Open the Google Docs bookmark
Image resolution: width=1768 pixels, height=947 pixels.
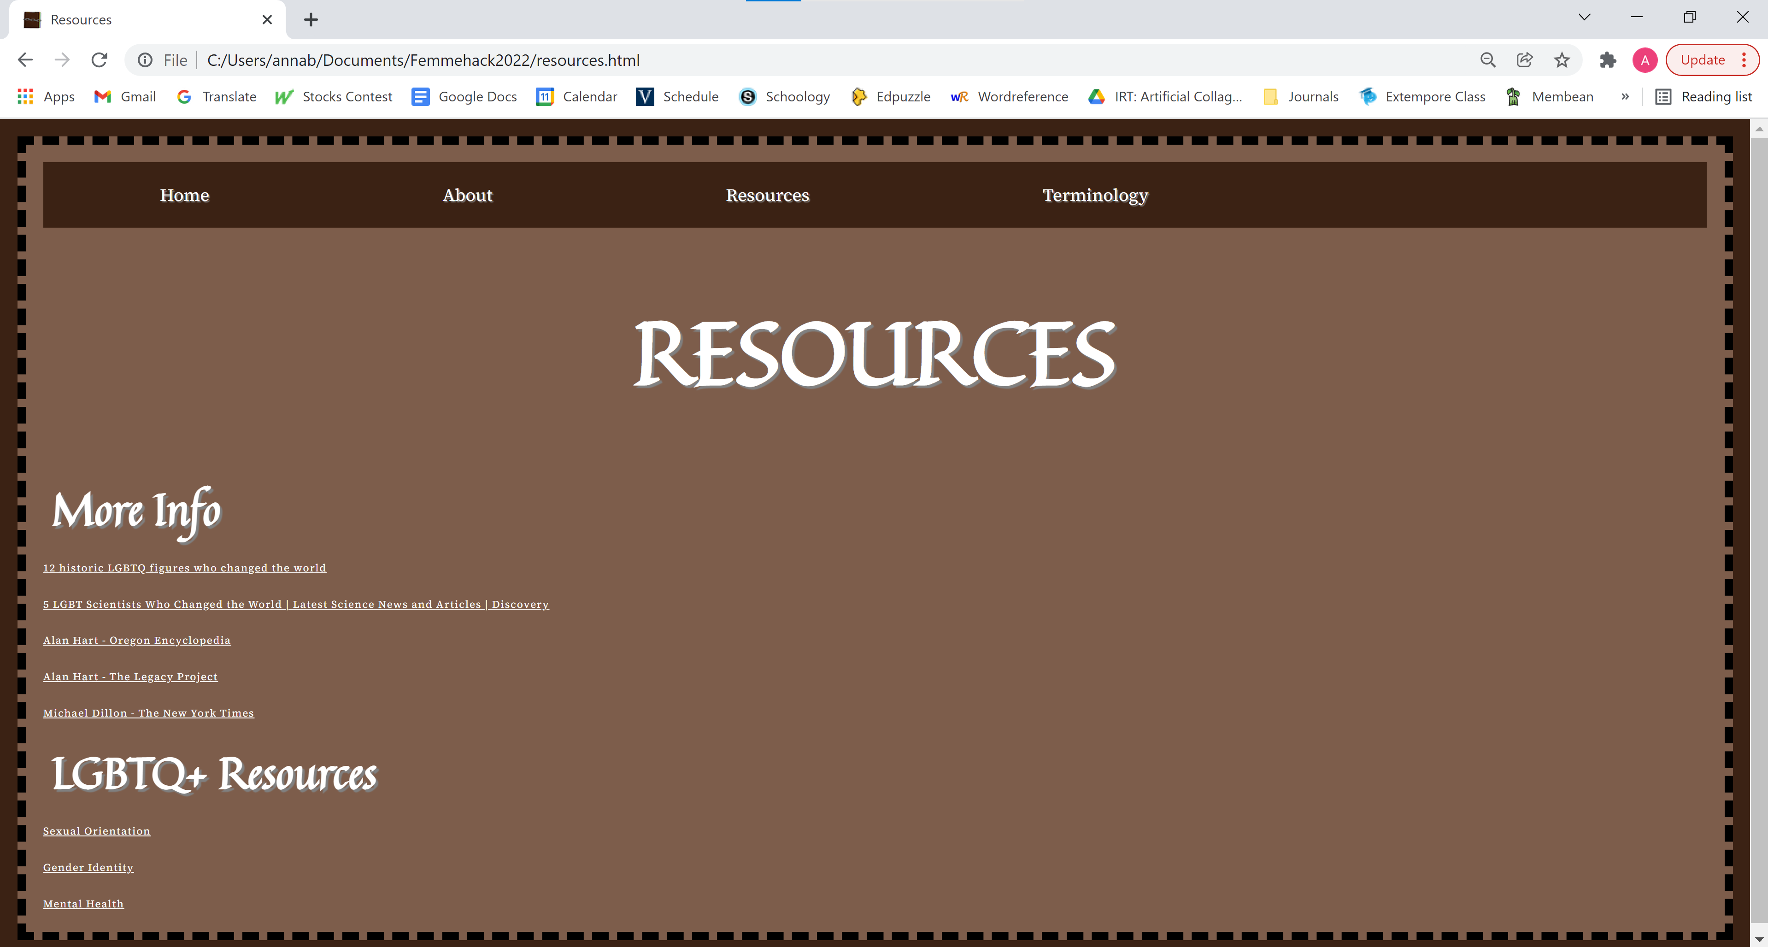point(464,97)
